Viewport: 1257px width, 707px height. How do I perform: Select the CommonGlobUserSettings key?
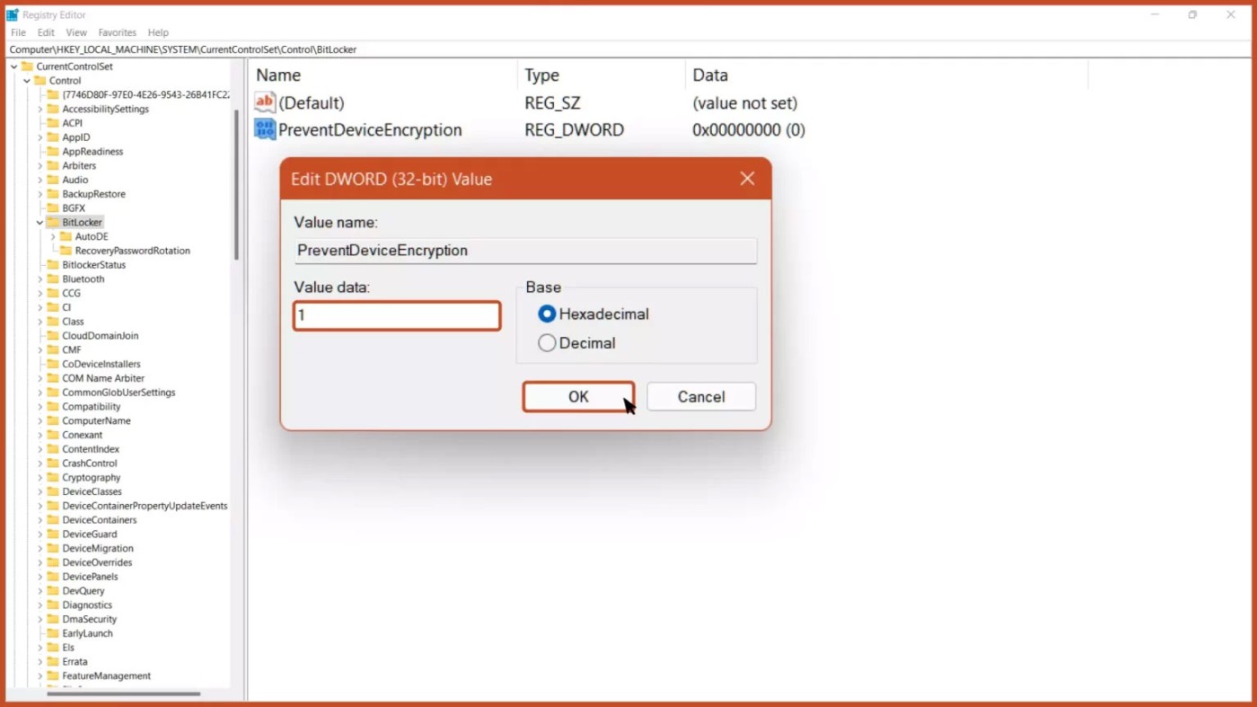119,393
